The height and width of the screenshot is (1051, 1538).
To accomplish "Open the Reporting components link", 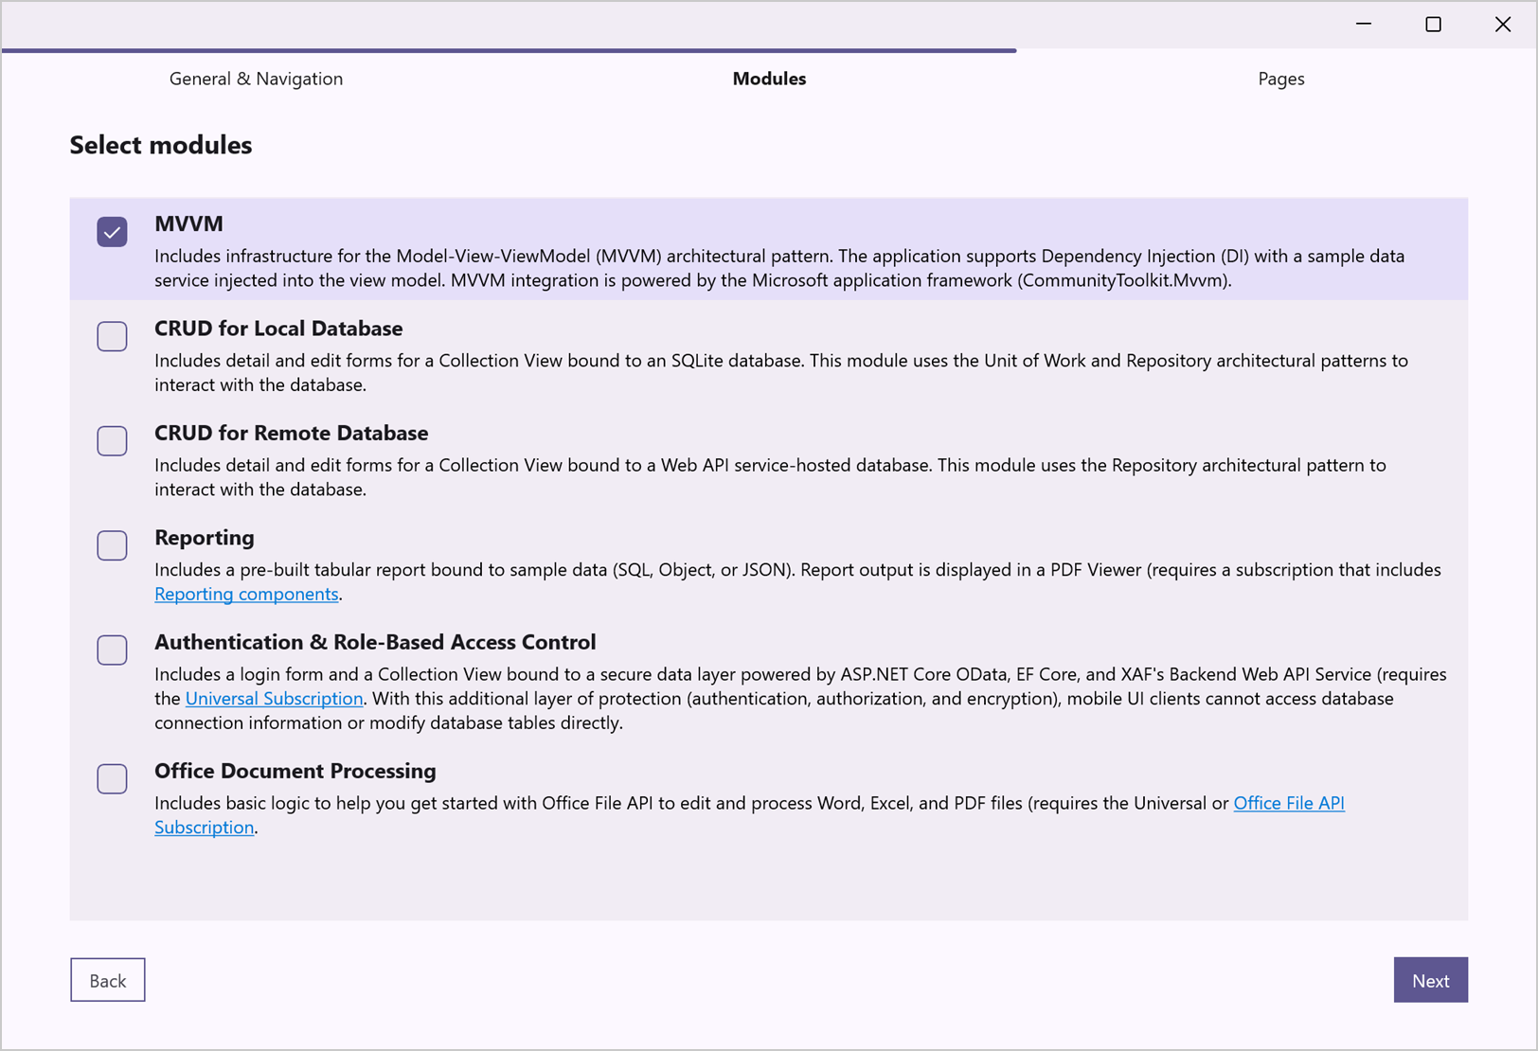I will click(x=246, y=594).
